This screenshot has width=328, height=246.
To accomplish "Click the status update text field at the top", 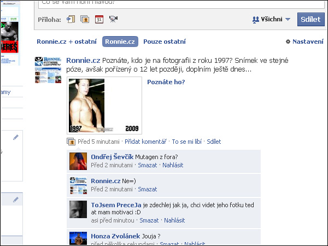I will tap(181, 4).
